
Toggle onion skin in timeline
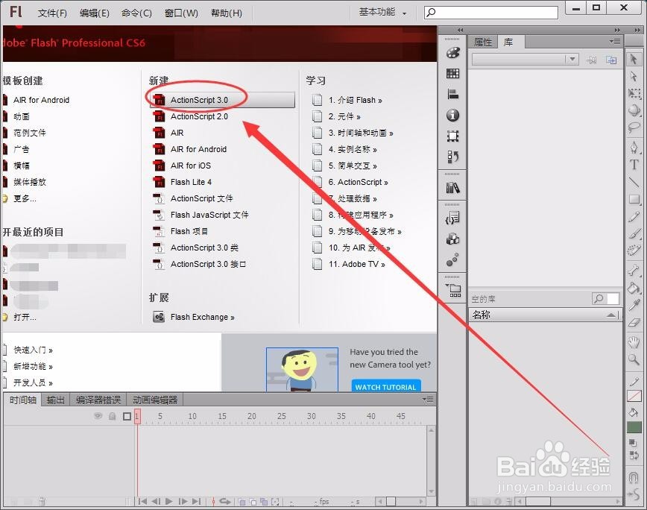(242, 502)
